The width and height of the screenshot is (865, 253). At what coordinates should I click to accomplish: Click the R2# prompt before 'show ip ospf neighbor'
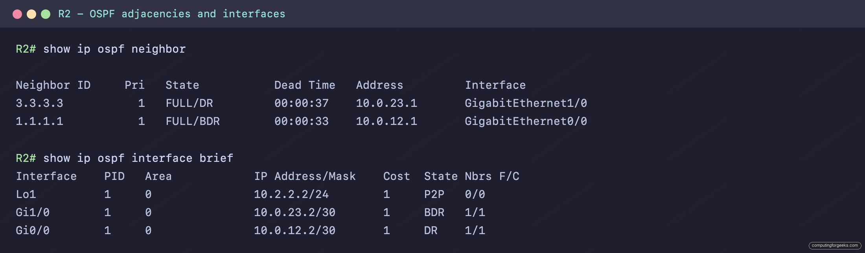coord(26,49)
